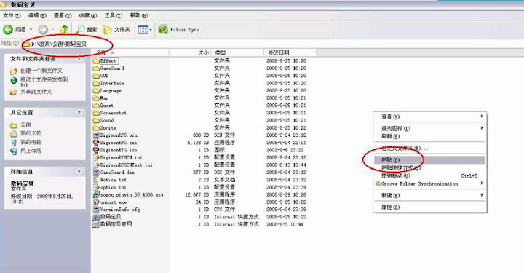The height and width of the screenshot is (273, 524).
Task: Go up one folder level icon
Action: [x=64, y=30]
